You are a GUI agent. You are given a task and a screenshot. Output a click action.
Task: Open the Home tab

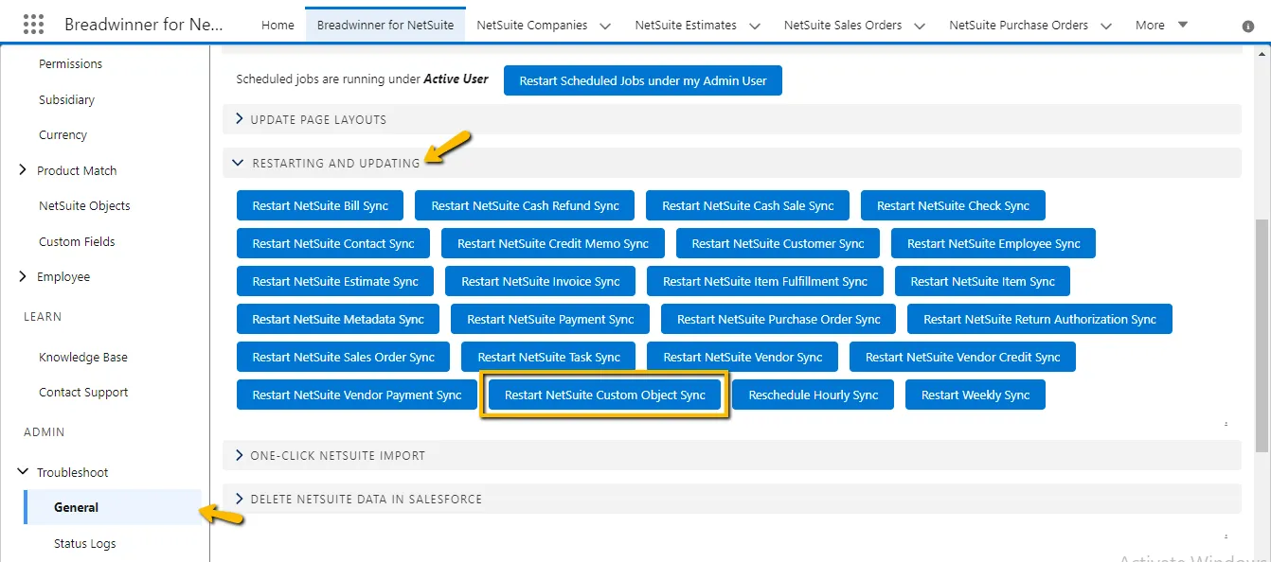click(x=277, y=26)
